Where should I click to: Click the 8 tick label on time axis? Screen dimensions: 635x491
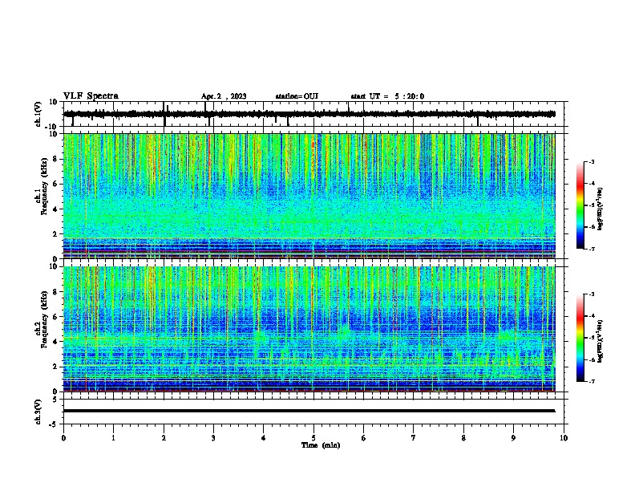(463, 438)
